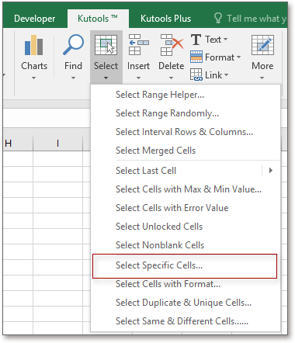Open the Charts bar graph icon
Viewport: 295px width, 343px height.
click(x=34, y=45)
